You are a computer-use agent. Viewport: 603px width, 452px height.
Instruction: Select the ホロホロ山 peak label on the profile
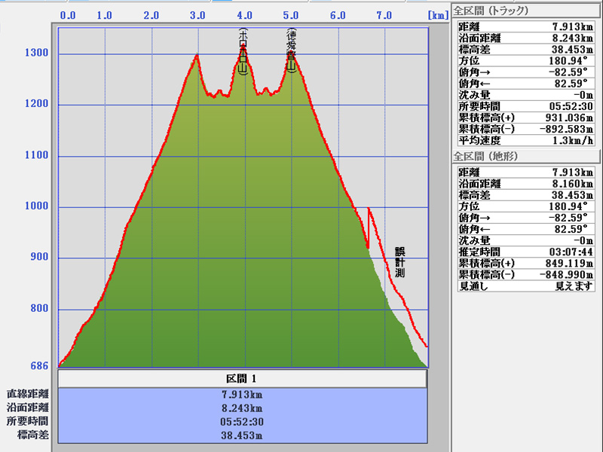[x=243, y=52]
